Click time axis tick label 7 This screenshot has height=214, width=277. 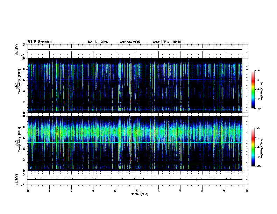[x=180, y=191]
